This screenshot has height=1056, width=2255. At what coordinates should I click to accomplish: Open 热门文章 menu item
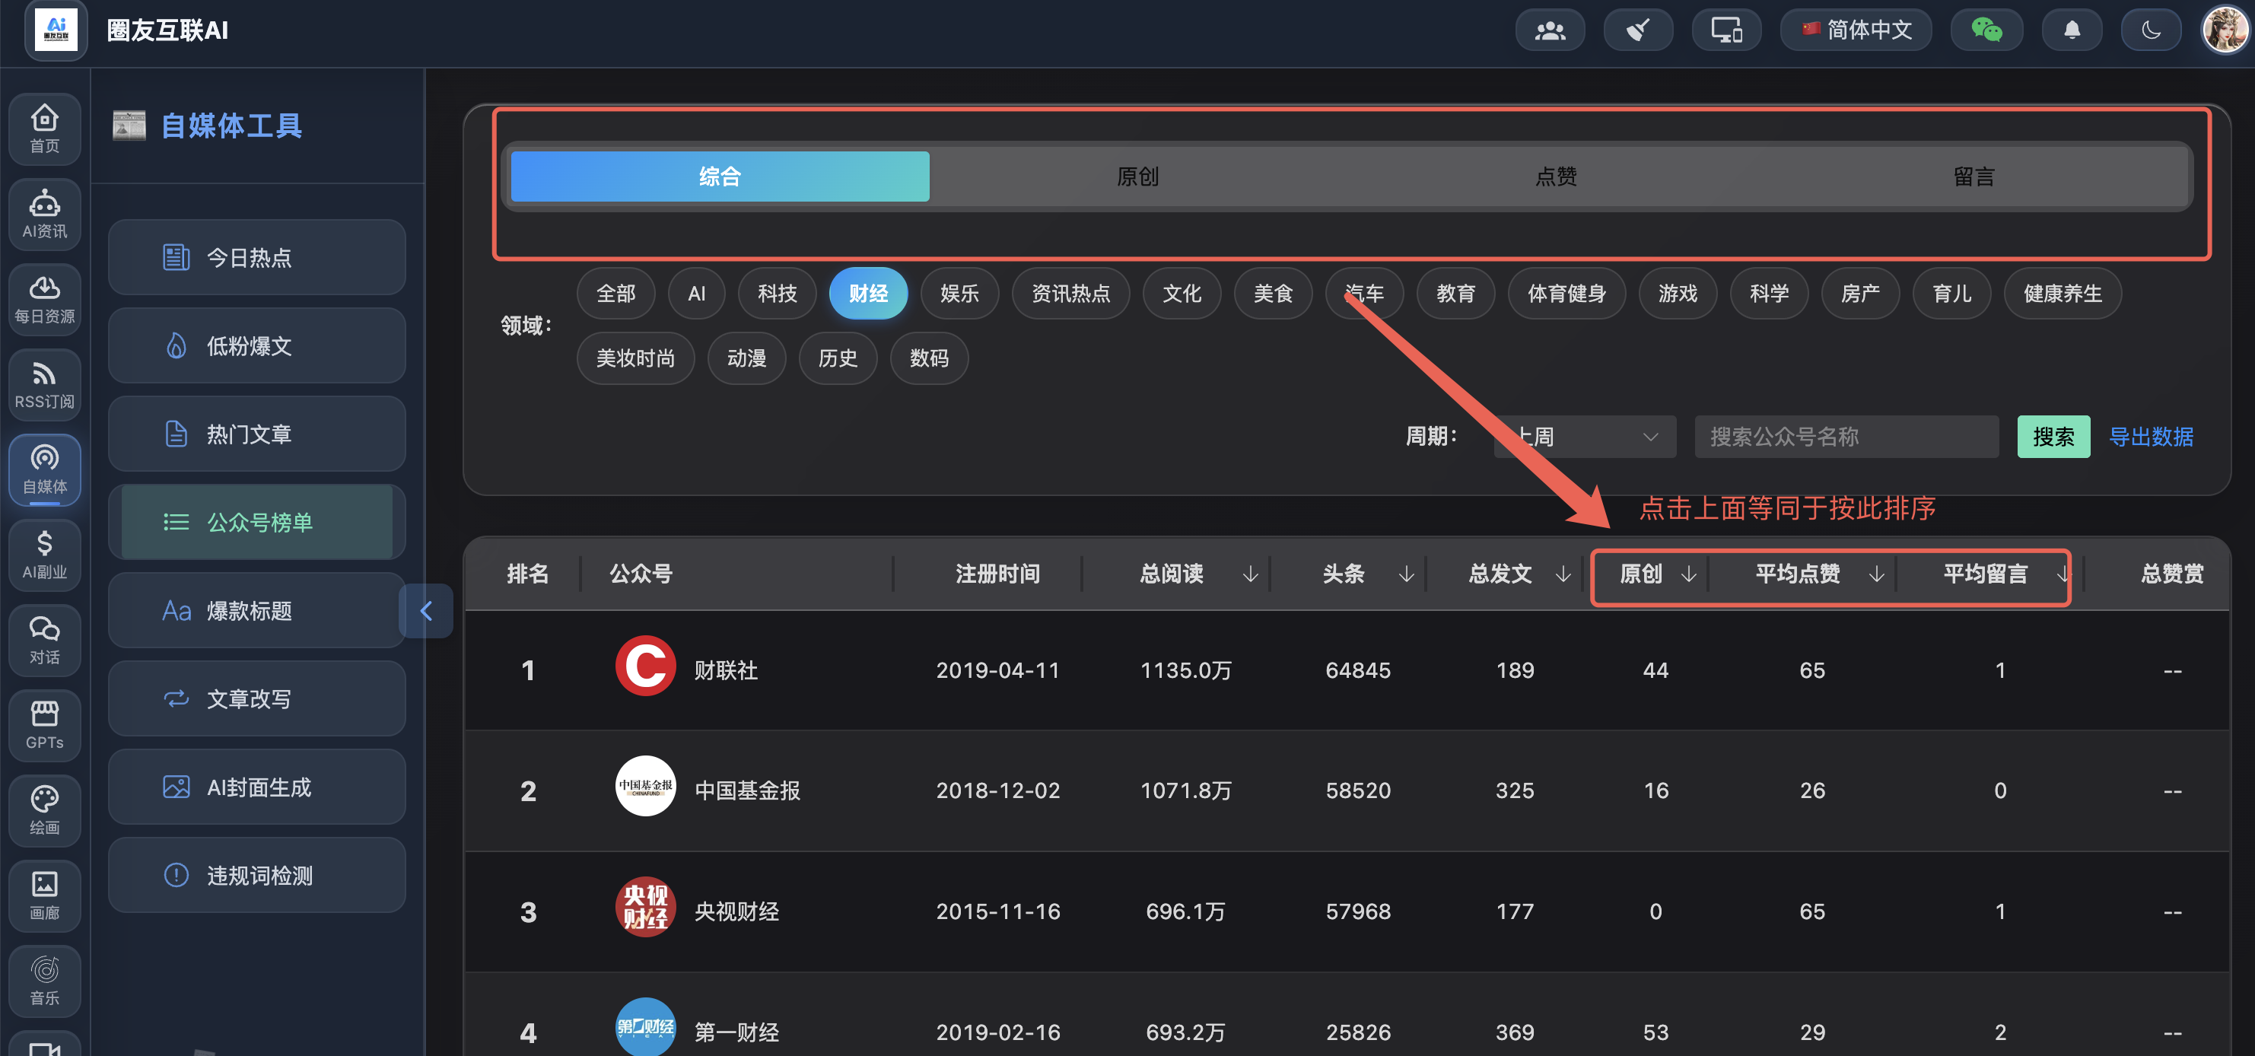click(256, 434)
